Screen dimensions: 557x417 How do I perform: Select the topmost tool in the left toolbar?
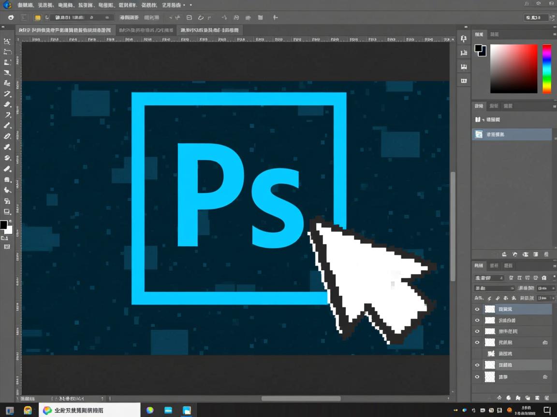pyautogui.click(x=7, y=42)
